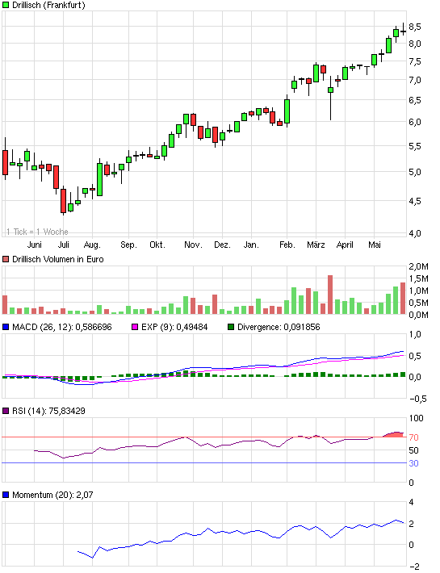Click the 50 RSI axis label
The image size is (440, 573).
coord(413,450)
